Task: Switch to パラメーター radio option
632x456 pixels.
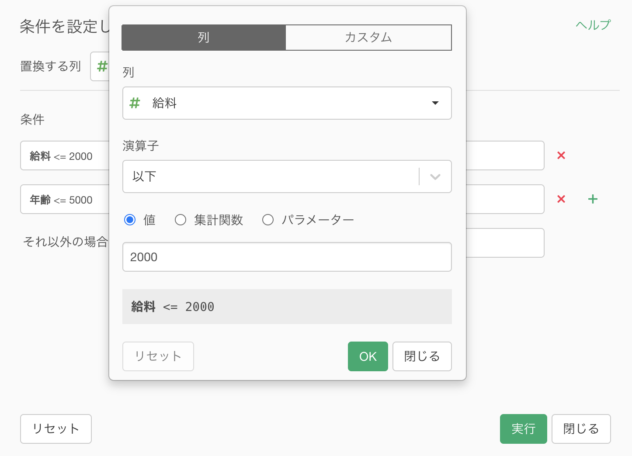Action: click(x=268, y=220)
